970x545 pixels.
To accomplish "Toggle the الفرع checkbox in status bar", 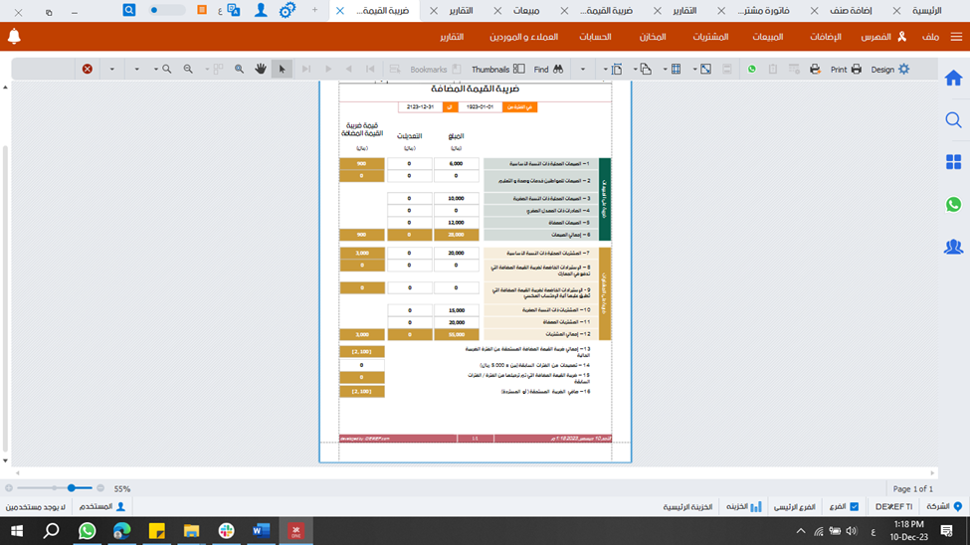I will tap(854, 507).
